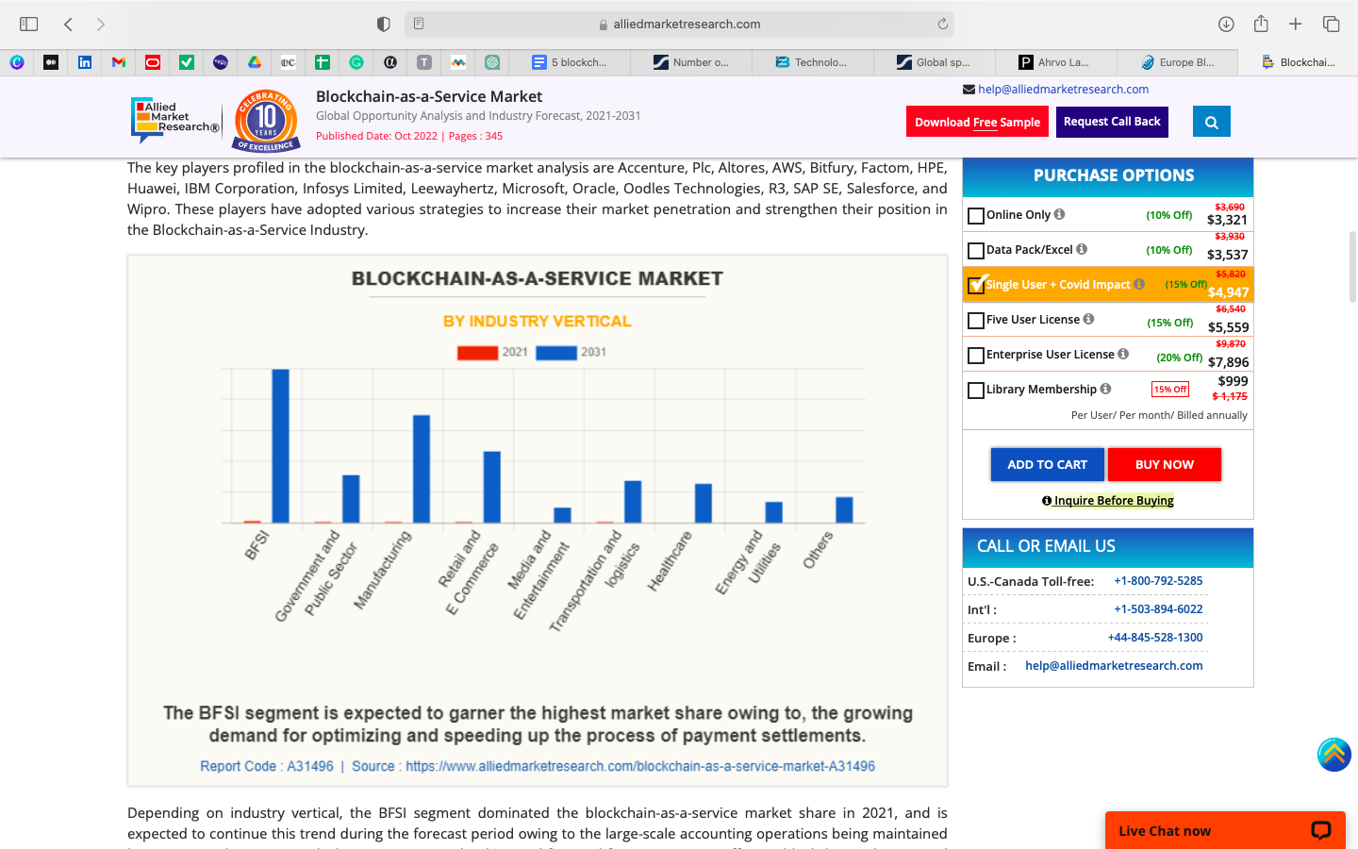
Task: Switch to the 'Technolo...' tab
Action: pyautogui.click(x=813, y=62)
